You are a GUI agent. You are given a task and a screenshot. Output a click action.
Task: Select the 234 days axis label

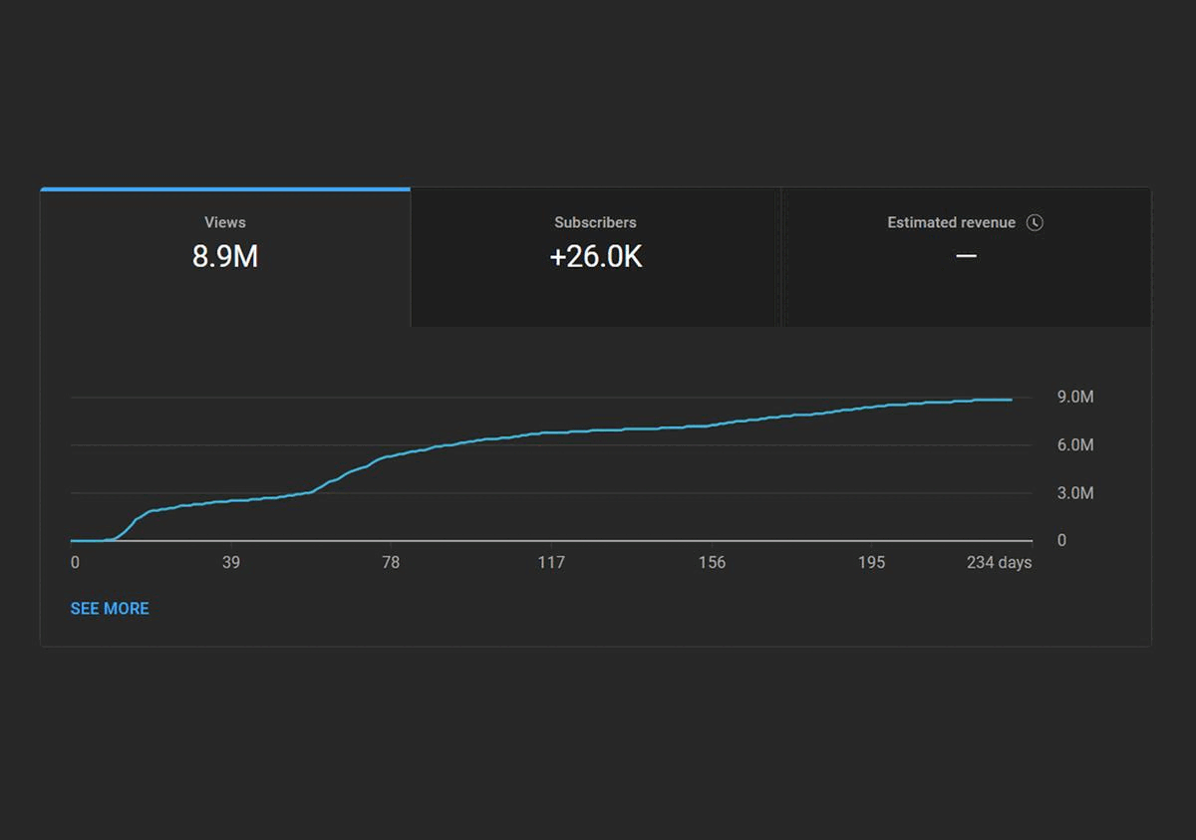pos(999,563)
